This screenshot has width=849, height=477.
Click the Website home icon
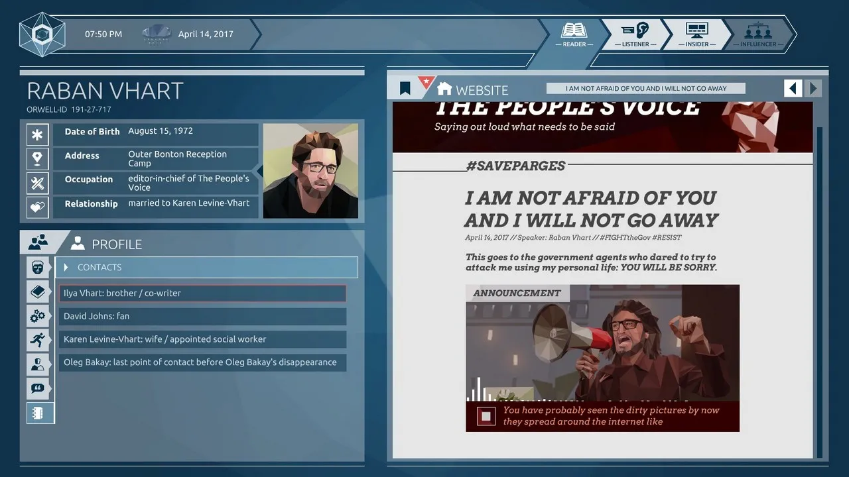pos(444,88)
